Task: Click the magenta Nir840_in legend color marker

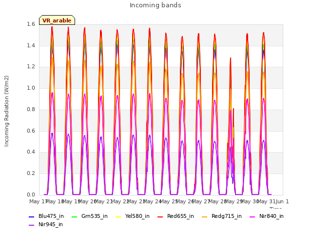Action: tap(253, 216)
